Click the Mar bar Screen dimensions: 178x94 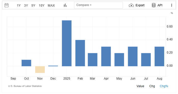pyautogui.click(x=92, y=60)
